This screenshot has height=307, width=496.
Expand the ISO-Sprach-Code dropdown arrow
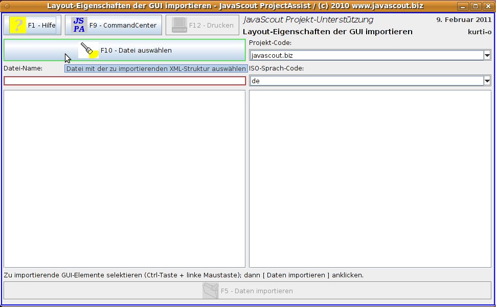tap(487, 81)
